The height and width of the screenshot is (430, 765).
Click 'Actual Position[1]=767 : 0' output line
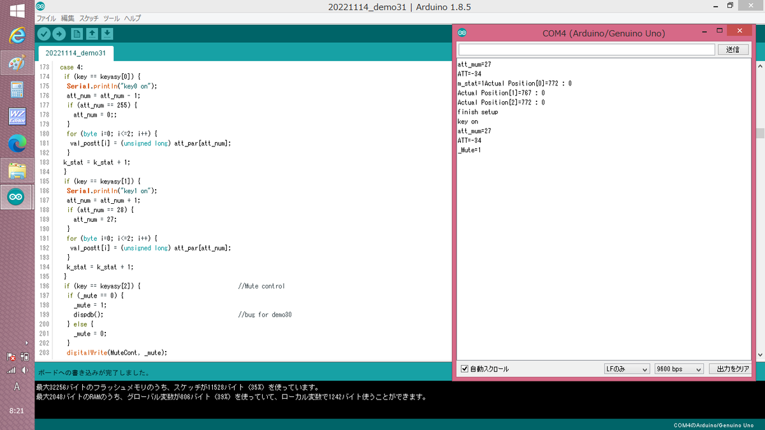(x=501, y=93)
